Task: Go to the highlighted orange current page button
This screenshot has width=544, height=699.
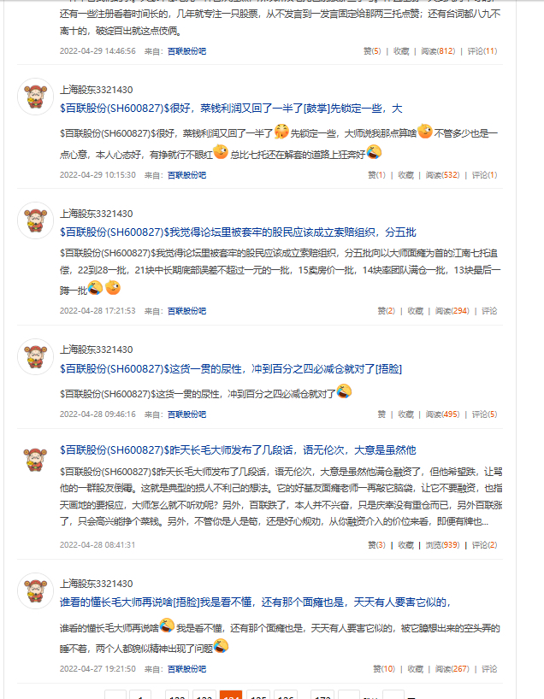Action: pyautogui.click(x=231, y=696)
